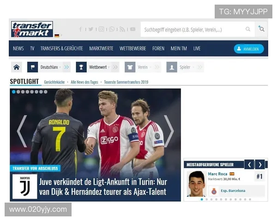Click the Transfermarkt logo
This screenshot has height=221, width=277.
tap(32, 29)
